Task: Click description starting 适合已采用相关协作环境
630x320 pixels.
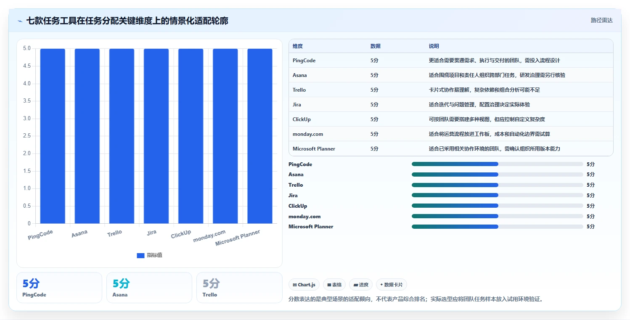Action: [x=495, y=149]
